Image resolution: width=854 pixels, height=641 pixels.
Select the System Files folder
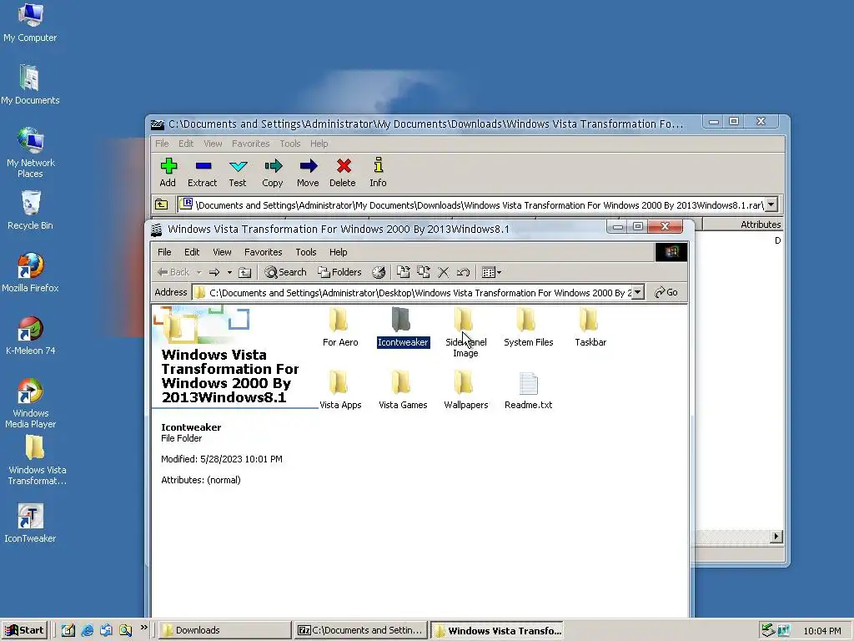(x=528, y=327)
